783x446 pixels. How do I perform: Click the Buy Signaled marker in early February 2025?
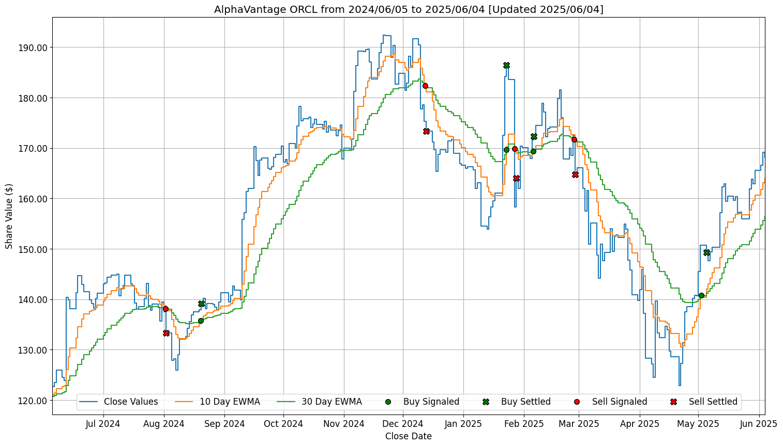[533, 151]
